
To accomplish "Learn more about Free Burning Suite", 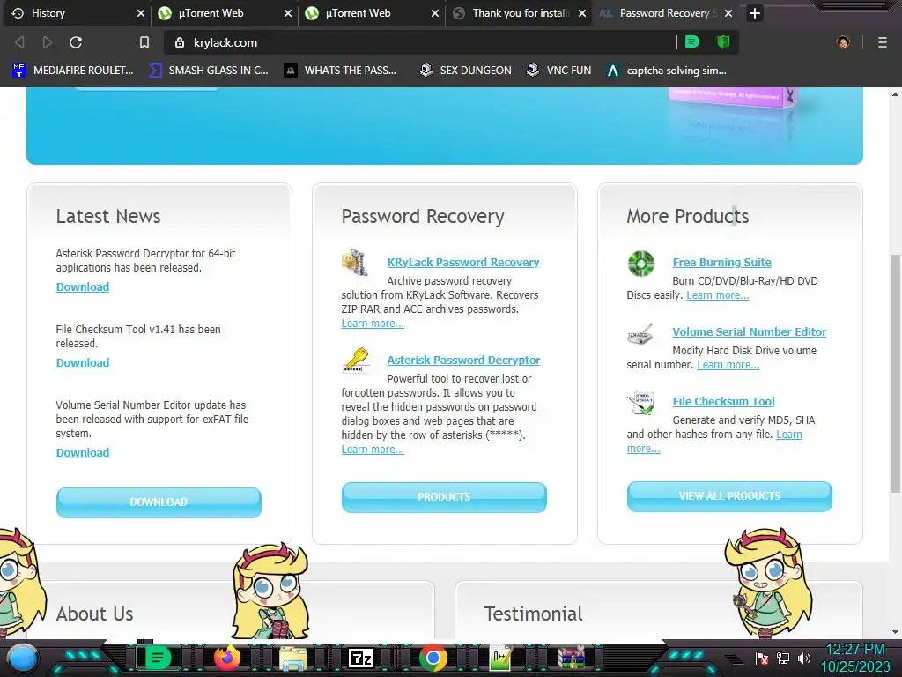I will pos(718,295).
